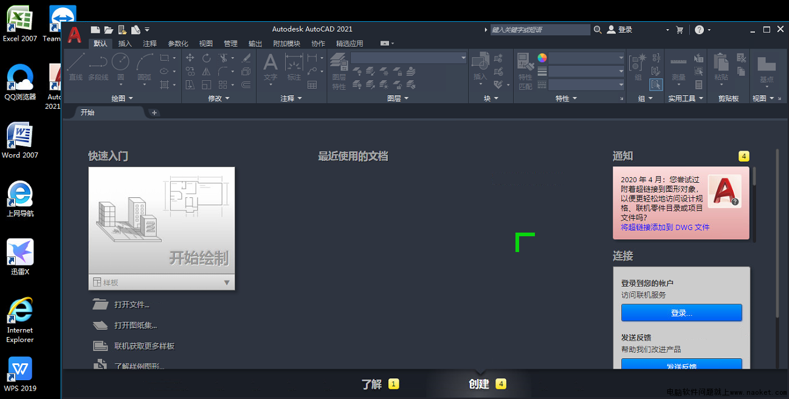The image size is (789, 399).
Task: Click 打开图纸集... link
Action: [136, 326]
